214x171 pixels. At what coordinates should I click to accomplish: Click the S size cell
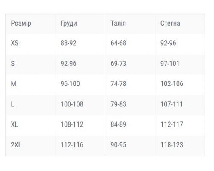(13, 63)
